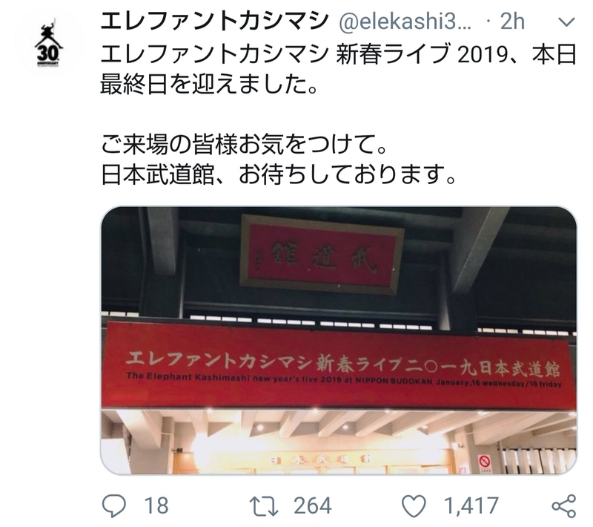Screen dimensions: 593x527
Task: Open the tweet options chevron menu
Action: pyautogui.click(x=566, y=22)
